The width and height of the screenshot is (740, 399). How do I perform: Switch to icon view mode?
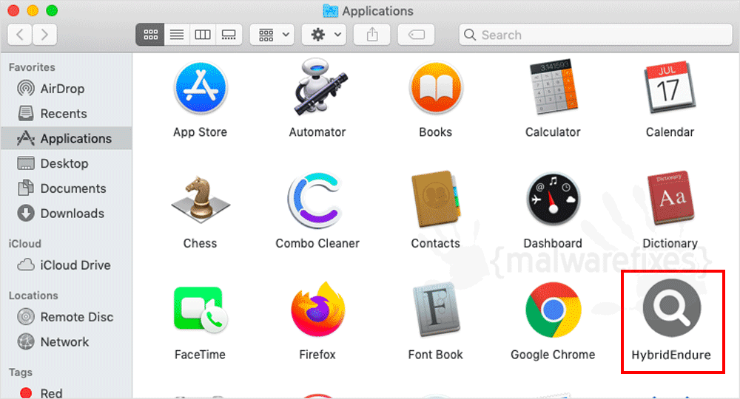pyautogui.click(x=150, y=35)
